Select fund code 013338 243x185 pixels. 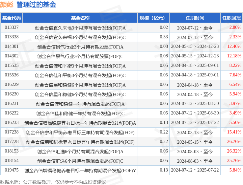(12, 37)
